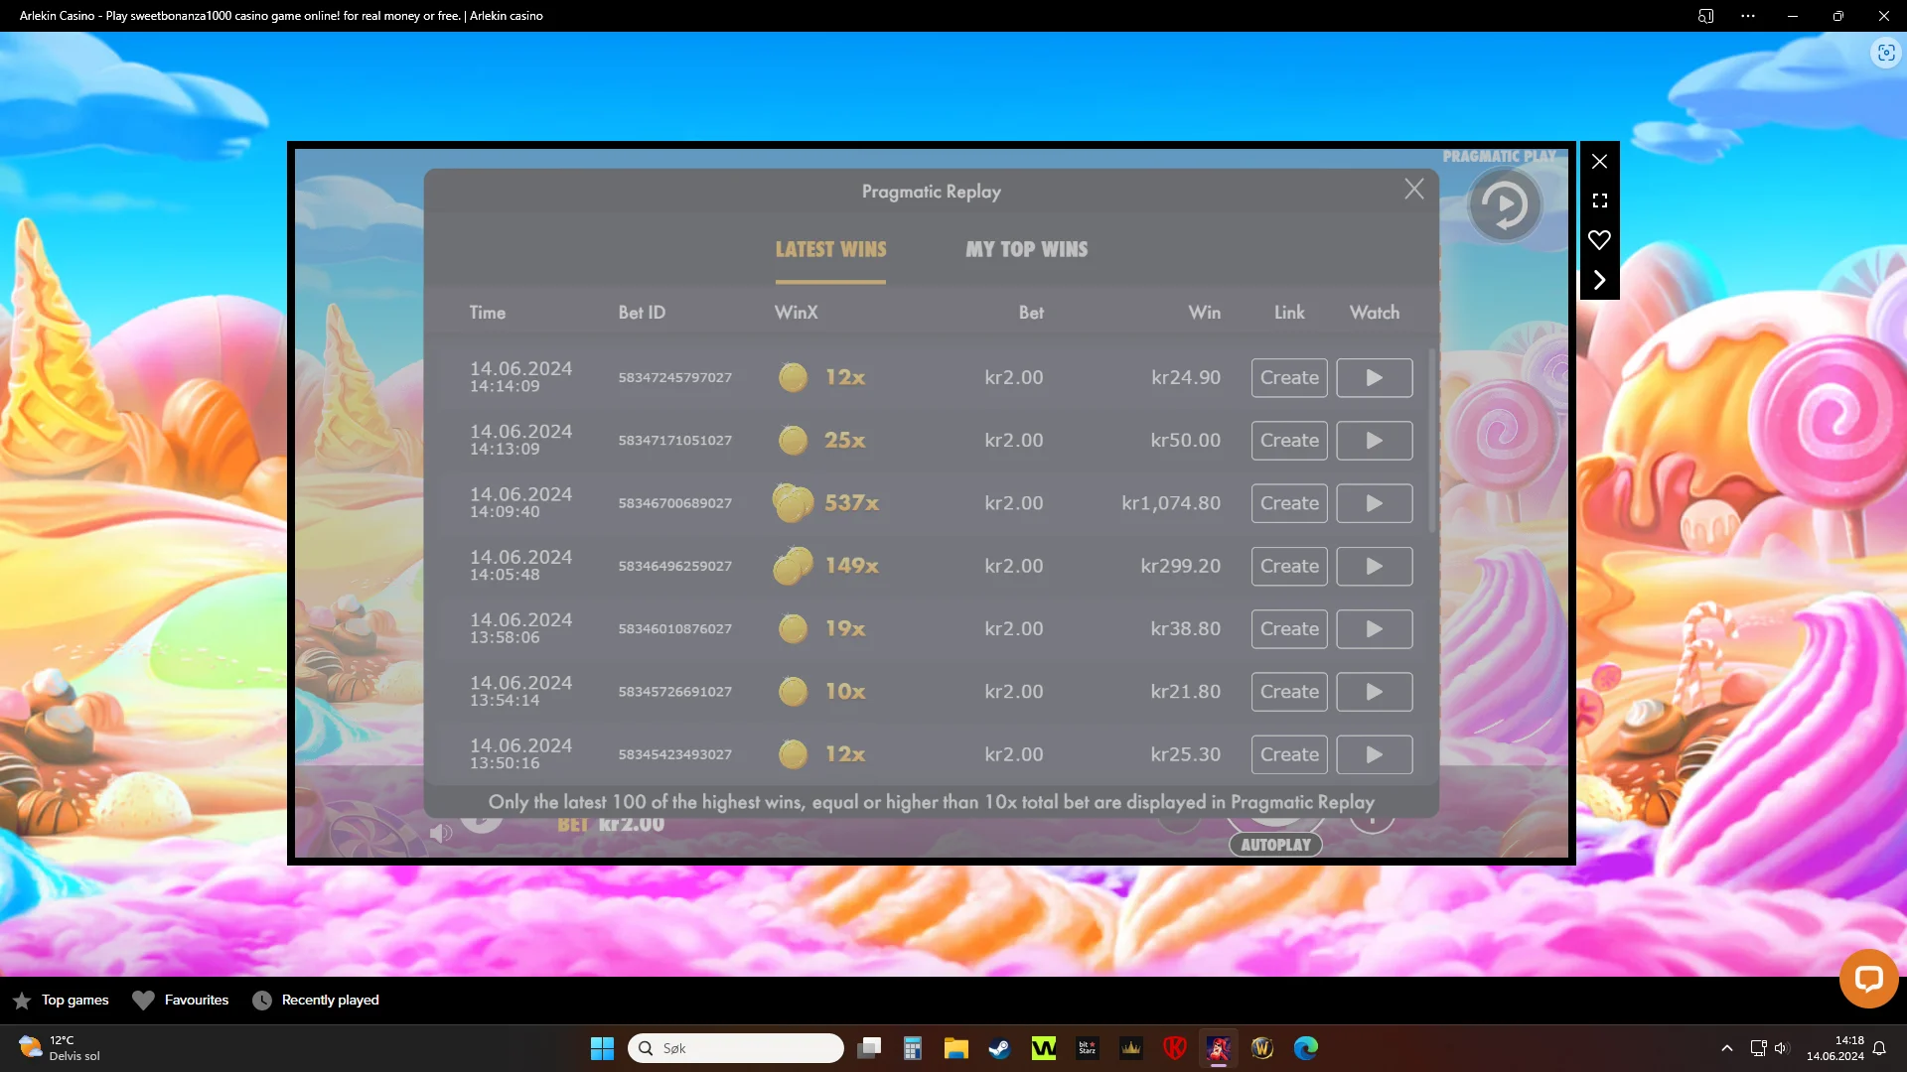Open the Windows Start menu
The height and width of the screenshot is (1072, 1907).
click(x=602, y=1048)
